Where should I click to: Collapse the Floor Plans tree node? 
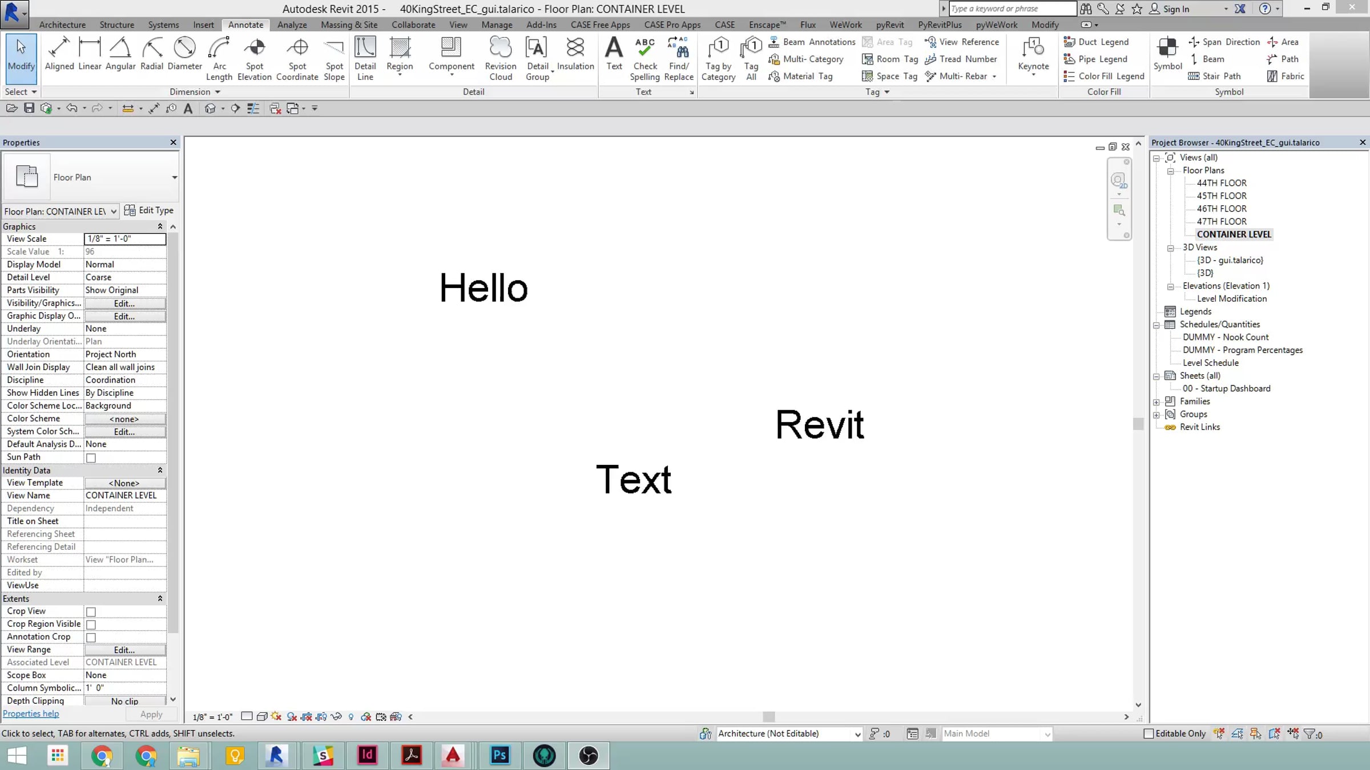coord(1170,171)
